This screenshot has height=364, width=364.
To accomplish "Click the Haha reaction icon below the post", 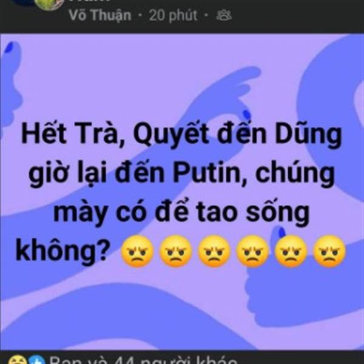I will pos(18,359).
